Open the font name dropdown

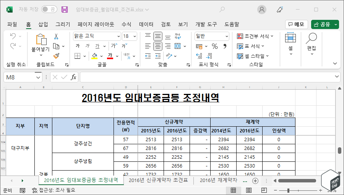point(118,36)
